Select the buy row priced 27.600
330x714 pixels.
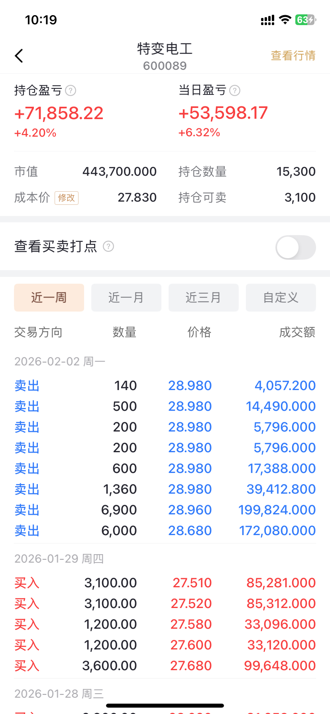(165, 645)
